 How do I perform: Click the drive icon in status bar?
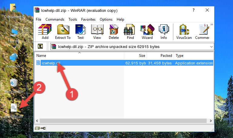pyautogui.click(x=37, y=128)
